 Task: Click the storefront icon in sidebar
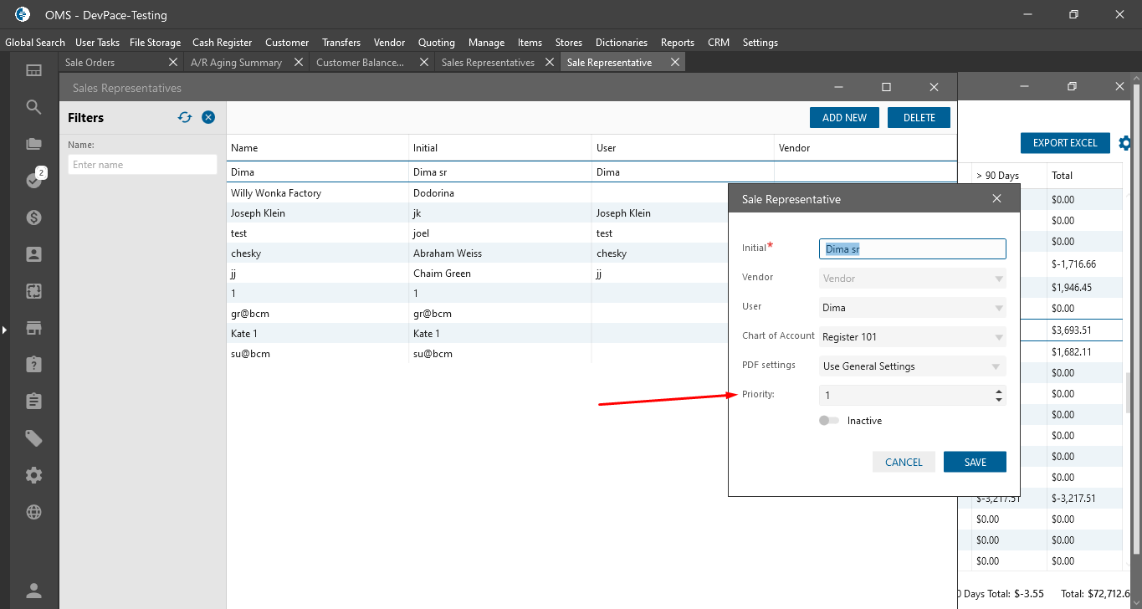tap(33, 328)
